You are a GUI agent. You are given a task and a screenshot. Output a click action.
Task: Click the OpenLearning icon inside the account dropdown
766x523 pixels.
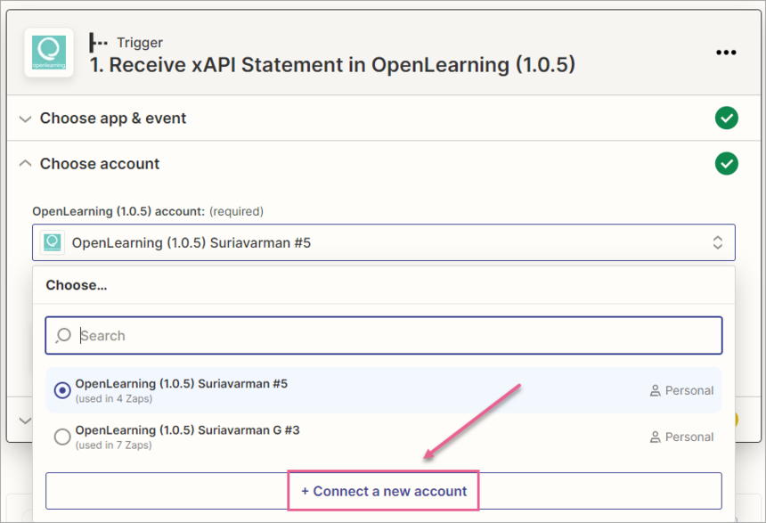point(53,242)
